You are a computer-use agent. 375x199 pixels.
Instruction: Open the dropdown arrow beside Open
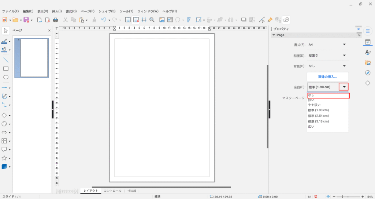click(21, 20)
